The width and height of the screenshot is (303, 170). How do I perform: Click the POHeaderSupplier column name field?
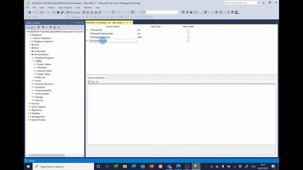(x=113, y=41)
